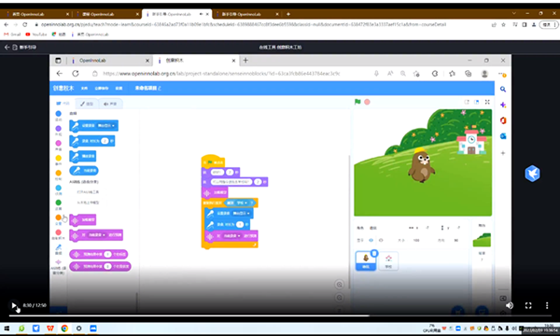Show the sprite using the eye icon

(371, 240)
